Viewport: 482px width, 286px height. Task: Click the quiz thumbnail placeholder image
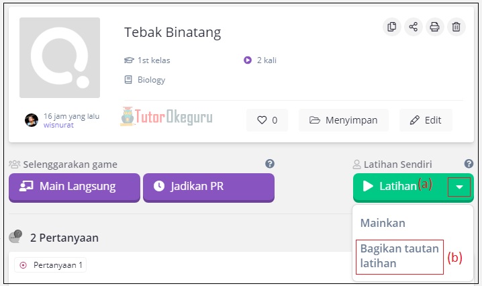point(60,58)
